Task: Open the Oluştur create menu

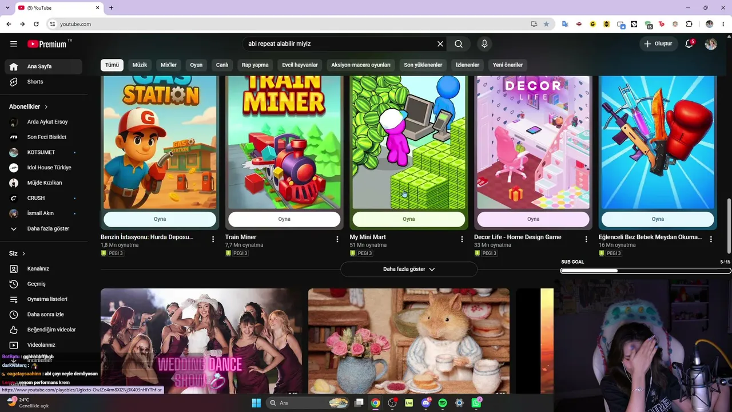Action: [x=658, y=44]
